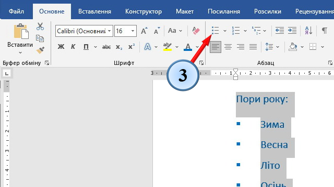Toggle underline with the П button
The image size is (334, 187).
pyautogui.click(x=86, y=47)
